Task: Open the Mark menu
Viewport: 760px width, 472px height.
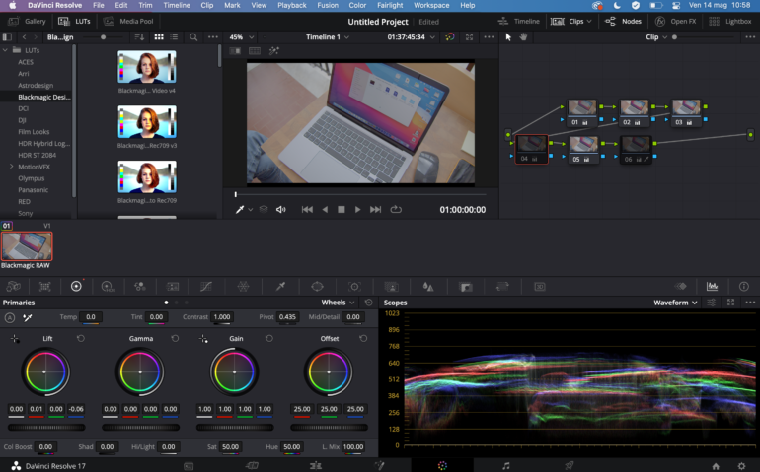Action: pos(232,5)
